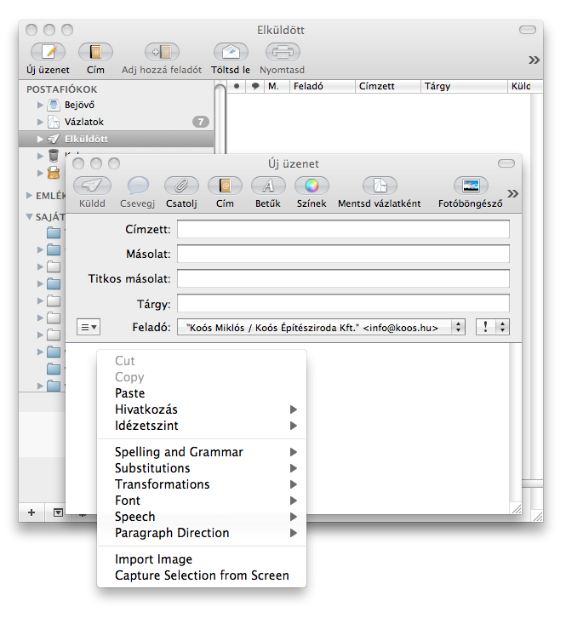The image size is (566, 624).
Task: Open the Cím address book in Elküldött window
Action: pos(95,52)
